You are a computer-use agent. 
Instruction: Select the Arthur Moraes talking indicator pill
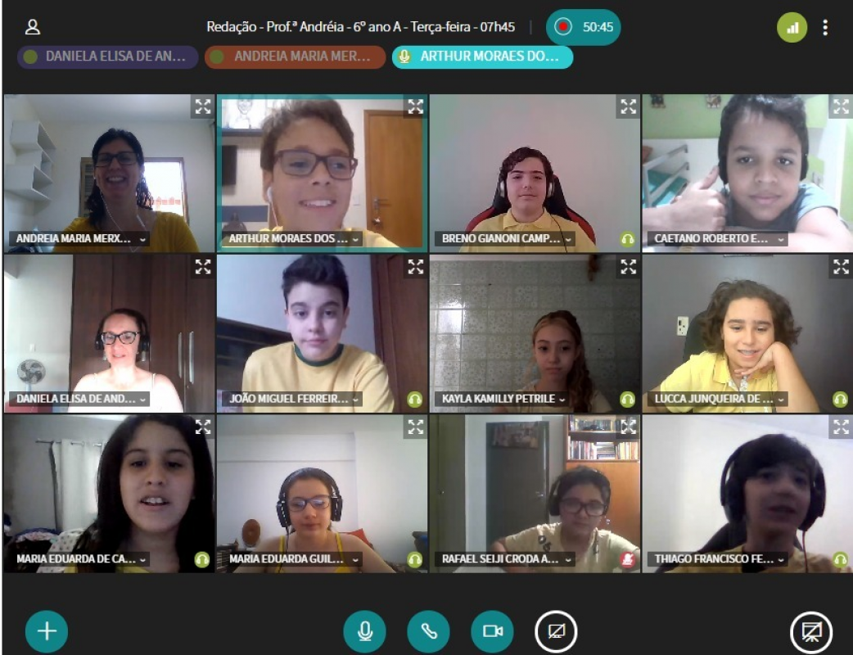click(482, 56)
